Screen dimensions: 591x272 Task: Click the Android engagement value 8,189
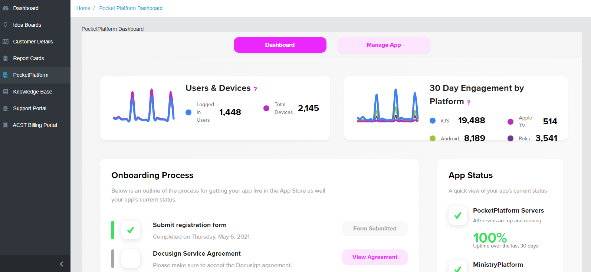point(475,138)
